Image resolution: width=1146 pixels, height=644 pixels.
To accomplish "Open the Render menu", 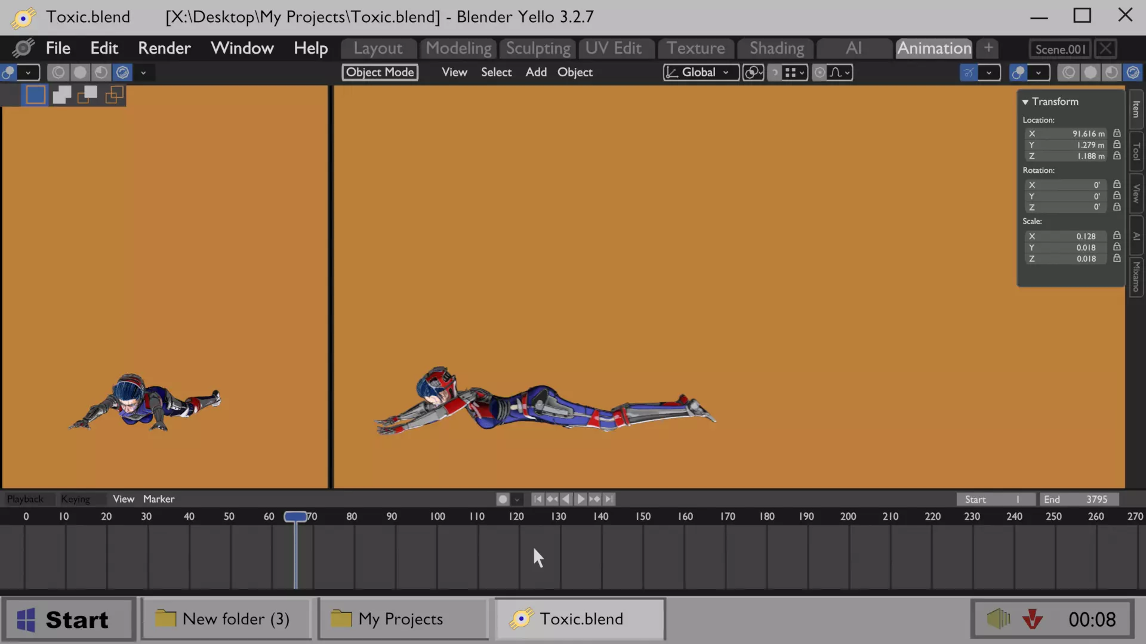I will (164, 48).
